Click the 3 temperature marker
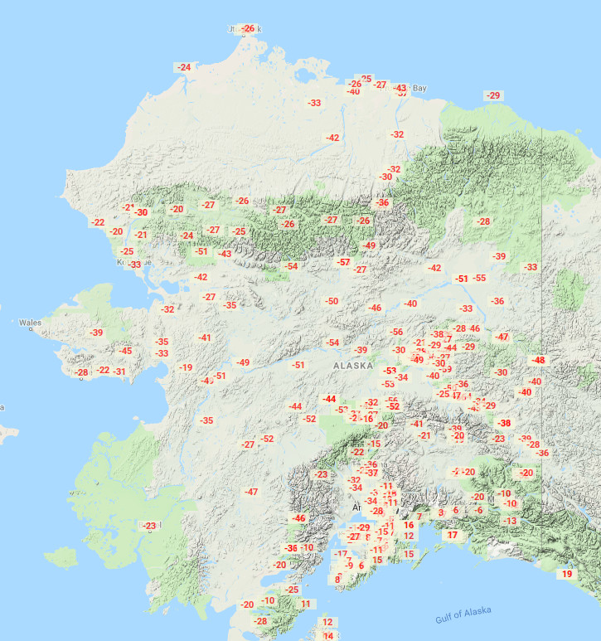Viewport: 601px width, 641px height. pyautogui.click(x=441, y=512)
